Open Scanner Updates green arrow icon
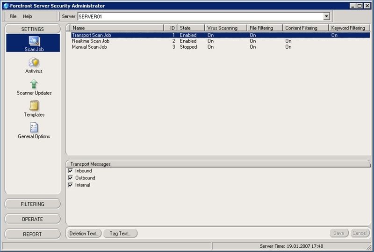 coord(34,84)
